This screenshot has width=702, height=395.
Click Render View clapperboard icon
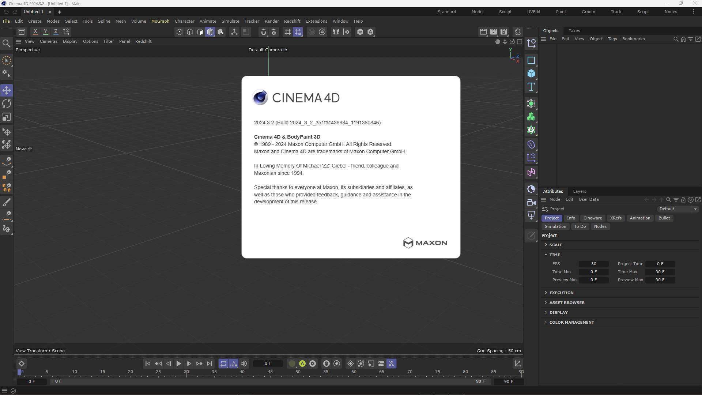click(x=483, y=32)
